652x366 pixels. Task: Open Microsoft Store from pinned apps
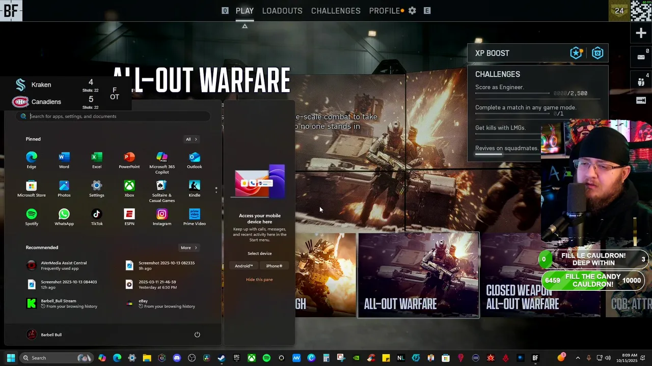[32, 189]
